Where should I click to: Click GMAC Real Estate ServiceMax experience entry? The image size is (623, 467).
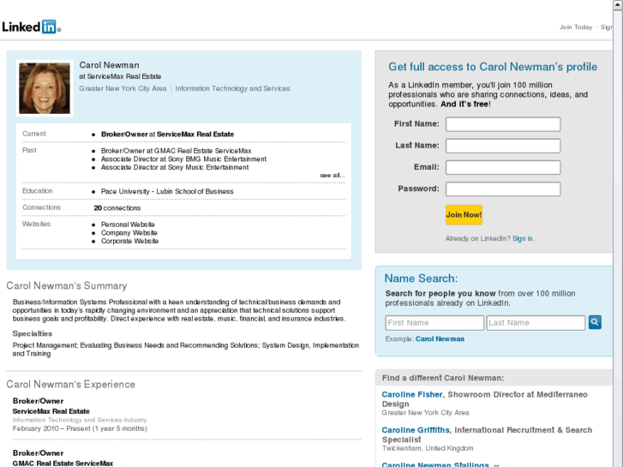coord(63,464)
